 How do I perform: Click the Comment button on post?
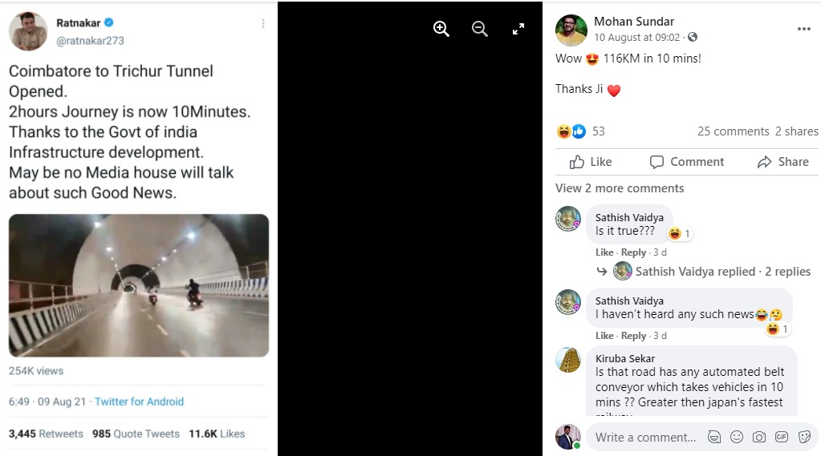coord(686,162)
